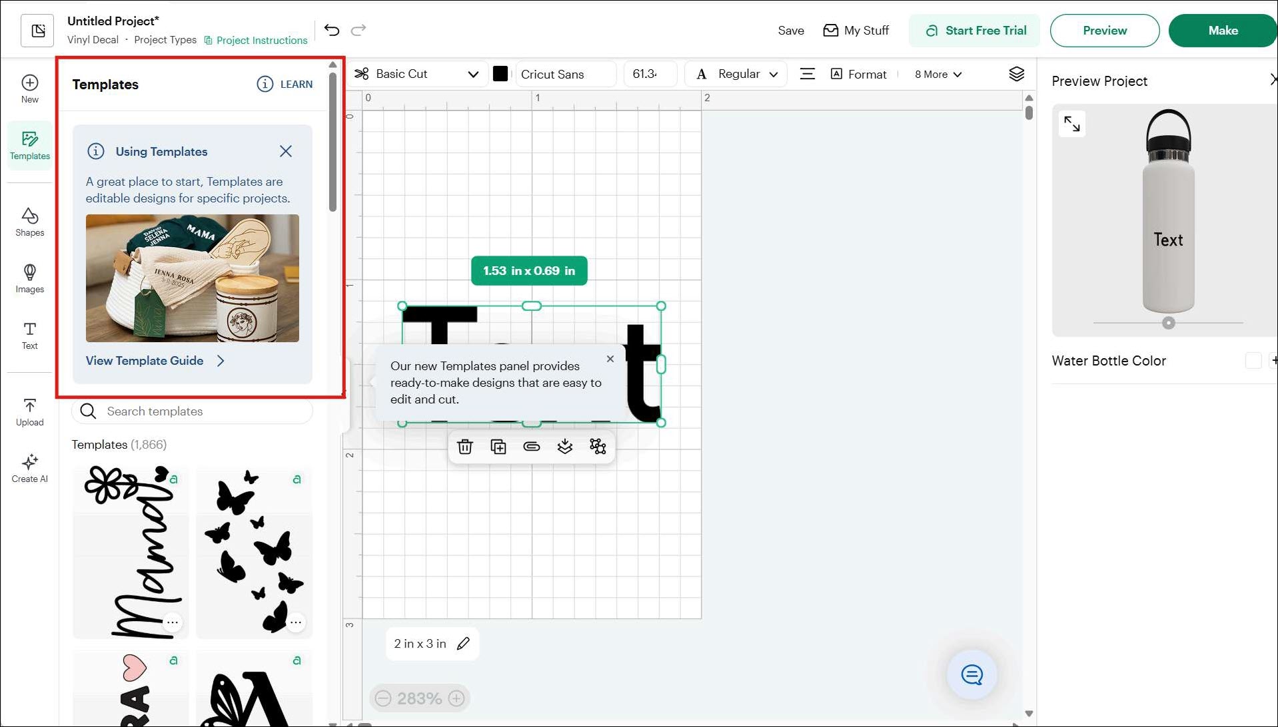
Task: Open the Regular font style dropdown
Action: 736,74
